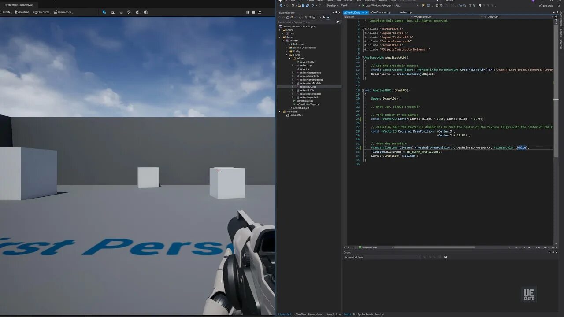Click Solution Explorer search magnifier icon

click(338, 22)
